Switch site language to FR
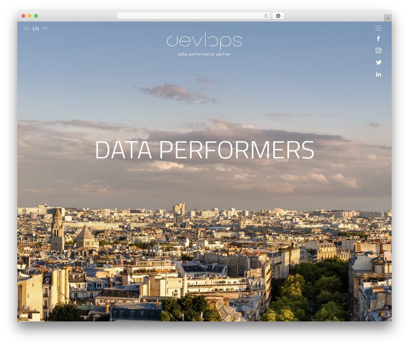This screenshot has height=346, width=409. coord(26,29)
